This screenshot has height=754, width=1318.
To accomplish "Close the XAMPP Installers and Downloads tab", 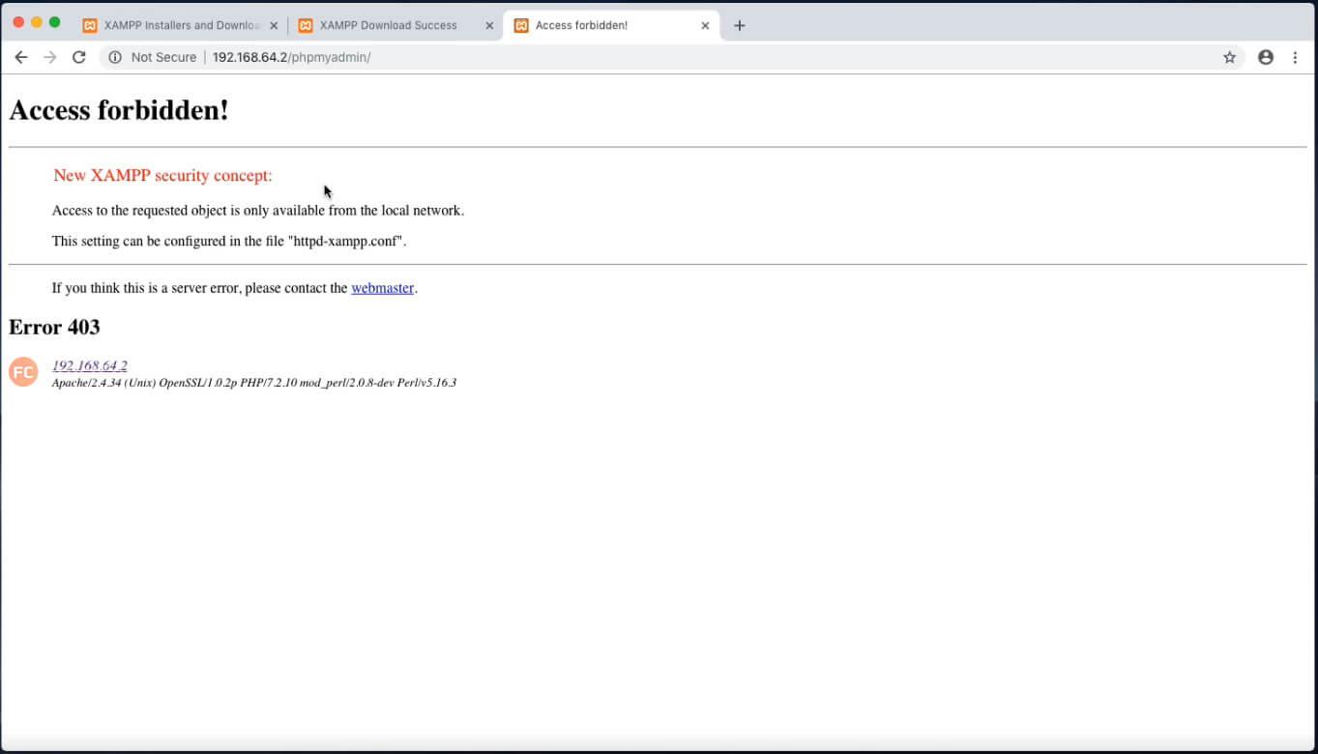I will tap(274, 26).
